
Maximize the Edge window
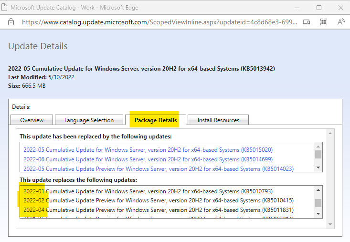(319, 8)
